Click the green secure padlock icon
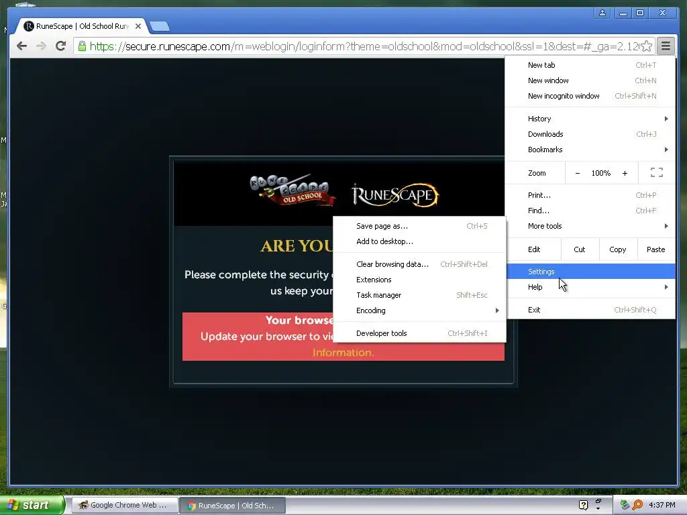This screenshot has height=515, width=687. pos(82,46)
